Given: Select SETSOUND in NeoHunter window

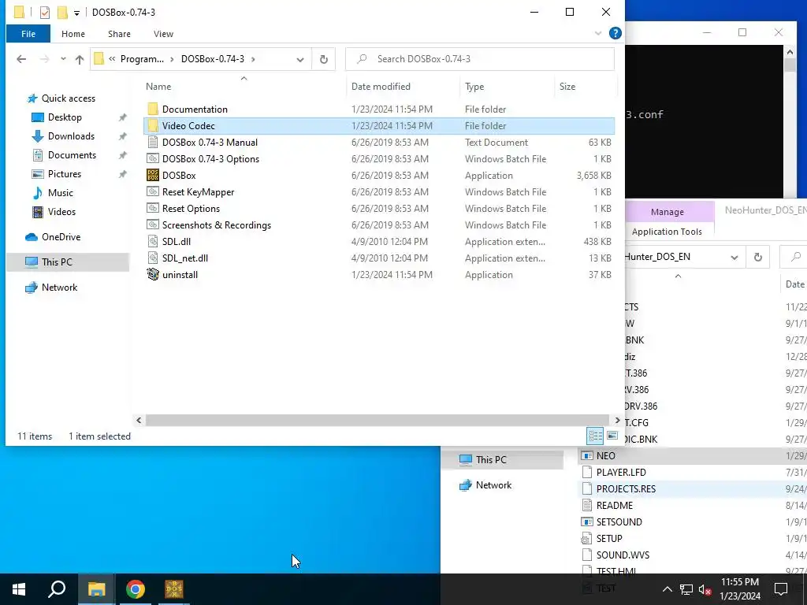Looking at the screenshot, I should click(619, 521).
